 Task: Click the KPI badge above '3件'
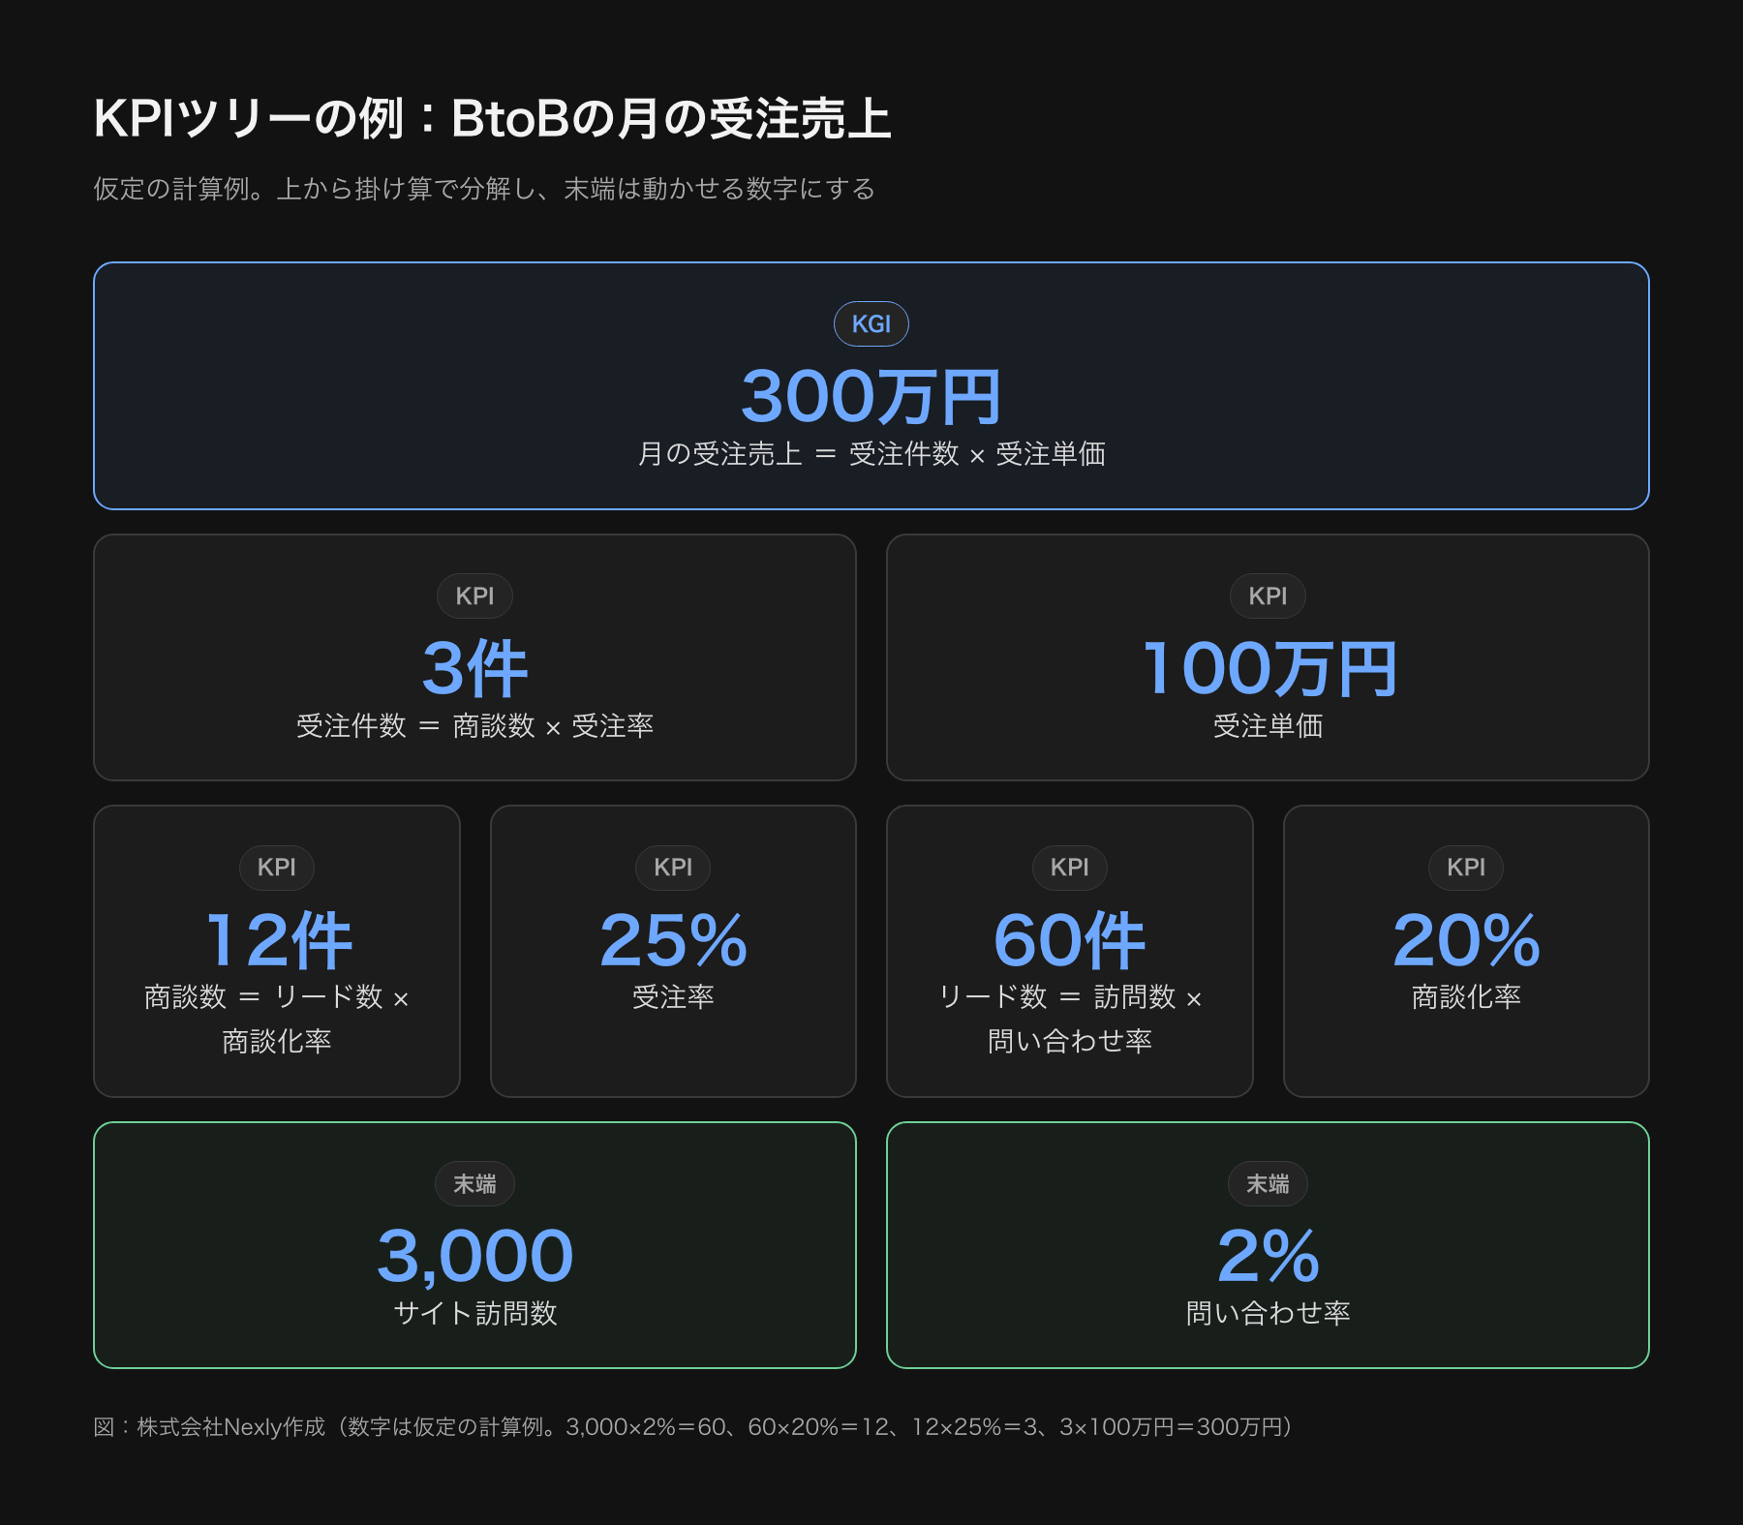(x=474, y=595)
